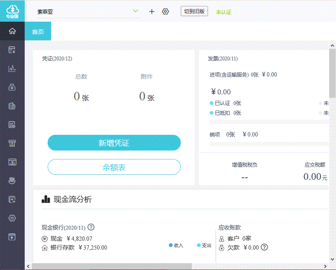Viewport: 336px width, 270px height.
Task: Open the video tutorial icon in sidebar
Action: click(x=12, y=237)
